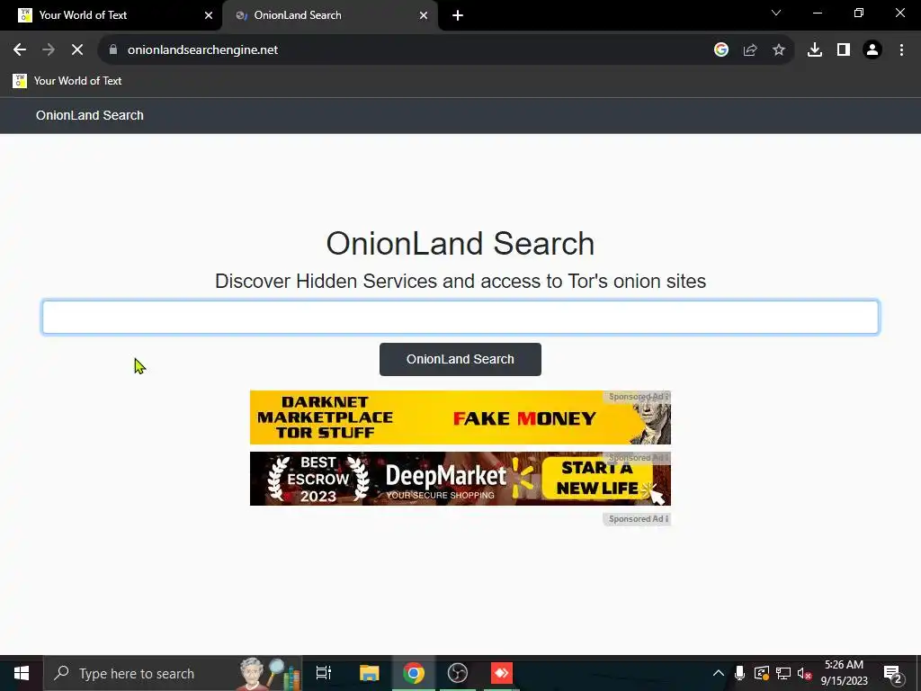Open the Chrome profile menu
This screenshot has height=691, width=921.
[x=872, y=50]
